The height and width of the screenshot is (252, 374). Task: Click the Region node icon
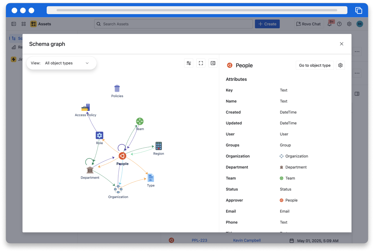click(158, 146)
